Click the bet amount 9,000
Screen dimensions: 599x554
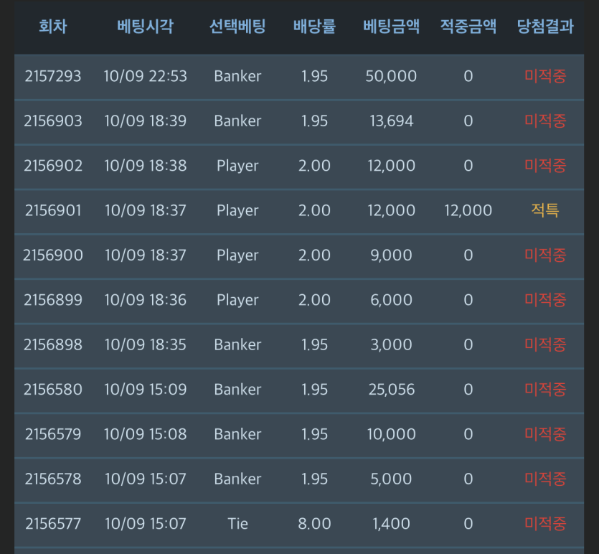391,255
